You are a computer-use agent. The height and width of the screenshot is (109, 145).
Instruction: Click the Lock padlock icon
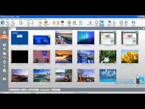tap(54, 23)
